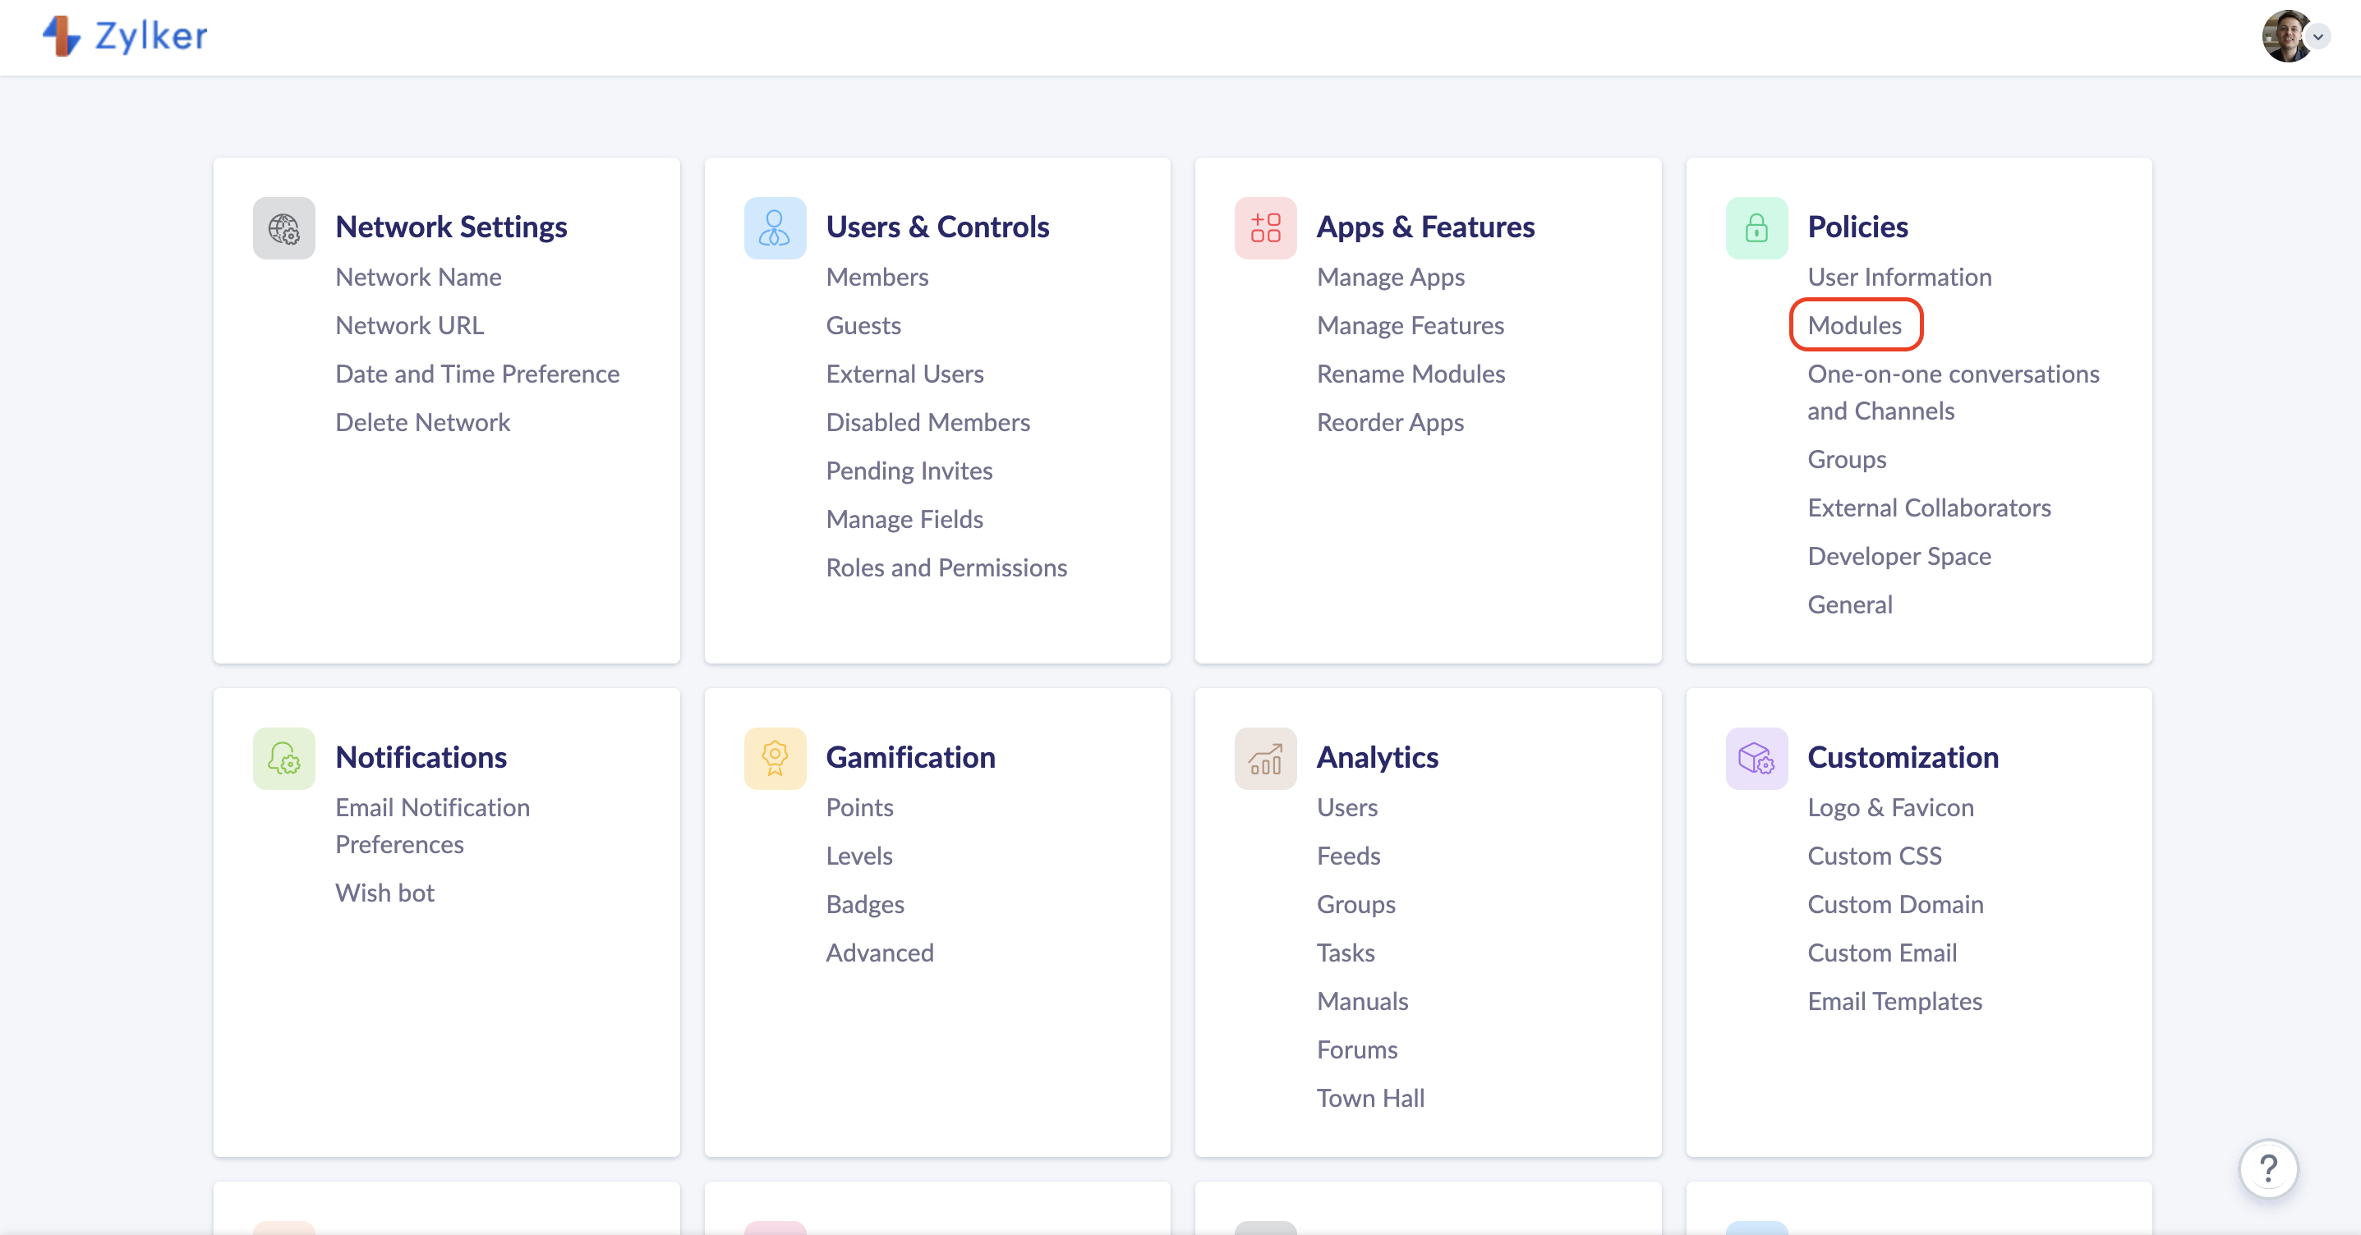The width and height of the screenshot is (2361, 1235).
Task: Go to Manage Features
Action: click(1410, 325)
